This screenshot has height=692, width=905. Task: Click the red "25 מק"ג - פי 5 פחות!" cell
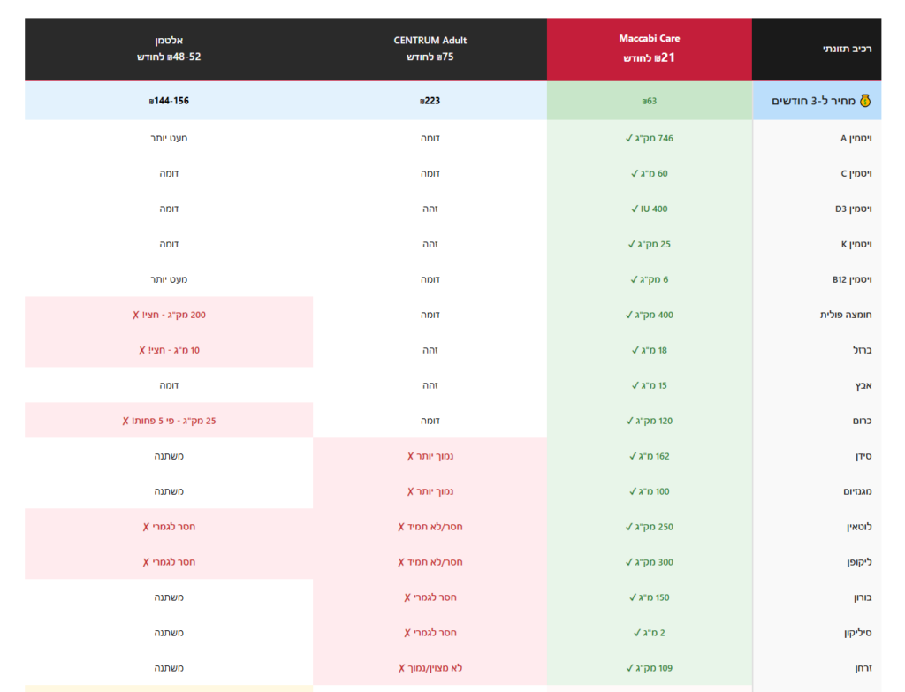169,421
